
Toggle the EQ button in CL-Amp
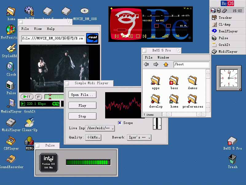pyautogui.click(x=181, y=26)
